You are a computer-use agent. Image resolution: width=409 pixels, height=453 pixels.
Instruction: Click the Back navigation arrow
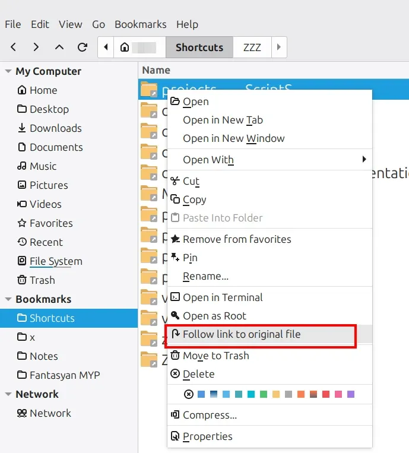tap(14, 47)
